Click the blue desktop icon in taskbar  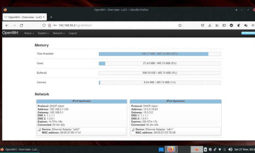(x=161, y=149)
